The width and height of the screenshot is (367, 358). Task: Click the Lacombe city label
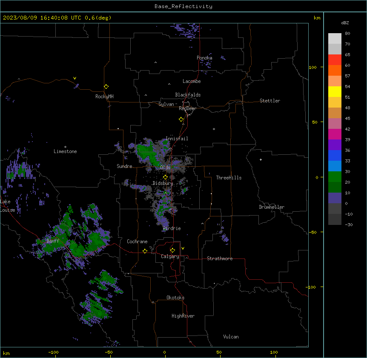192,81
